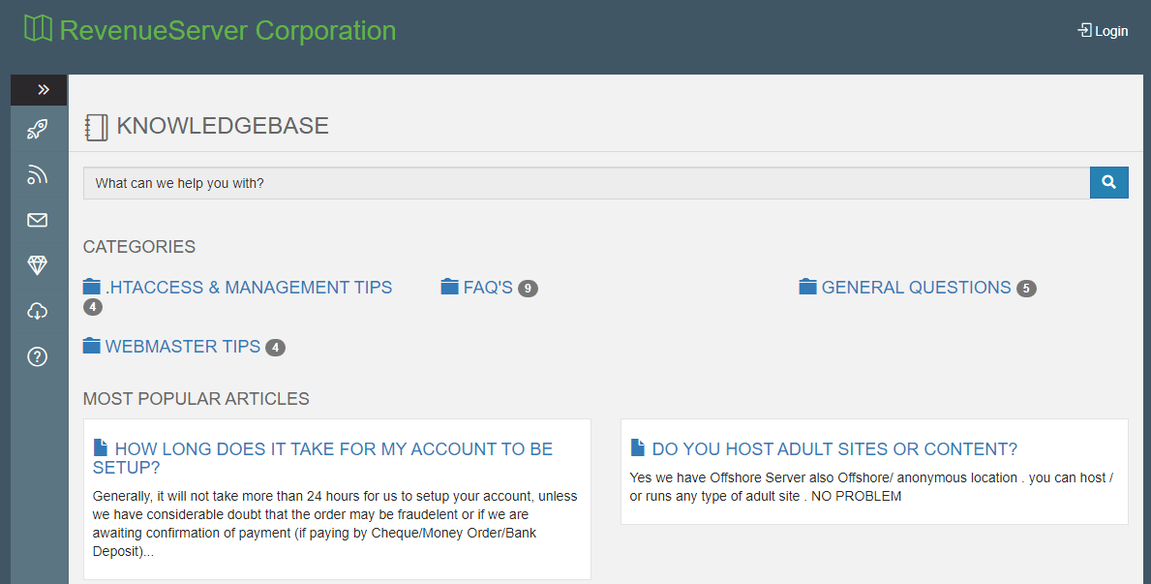Click the CATEGORIES heading
The height and width of the screenshot is (584, 1151).
pos(139,247)
